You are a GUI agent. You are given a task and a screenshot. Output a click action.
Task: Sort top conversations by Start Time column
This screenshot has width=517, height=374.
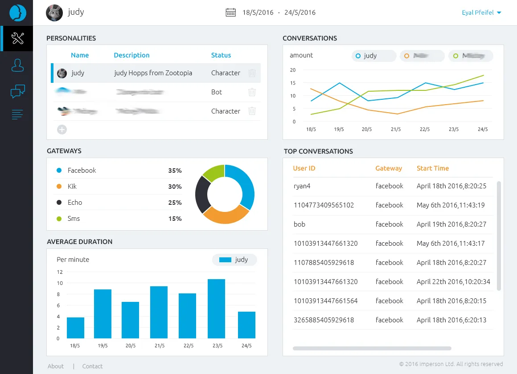[x=432, y=168]
